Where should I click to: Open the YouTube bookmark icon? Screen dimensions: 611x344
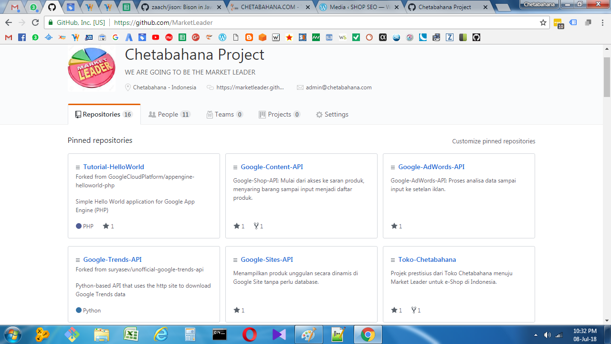click(x=156, y=37)
